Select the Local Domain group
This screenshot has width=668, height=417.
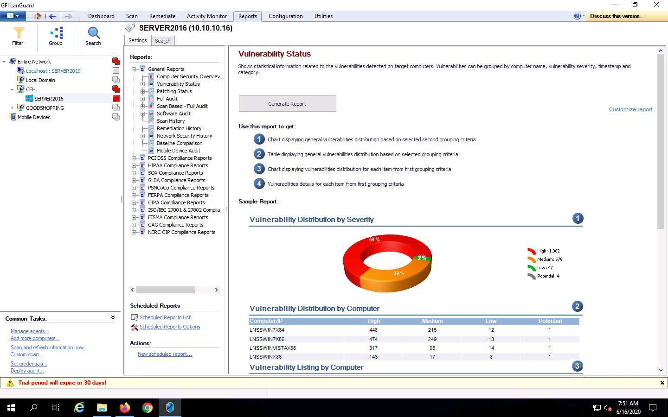(40, 80)
